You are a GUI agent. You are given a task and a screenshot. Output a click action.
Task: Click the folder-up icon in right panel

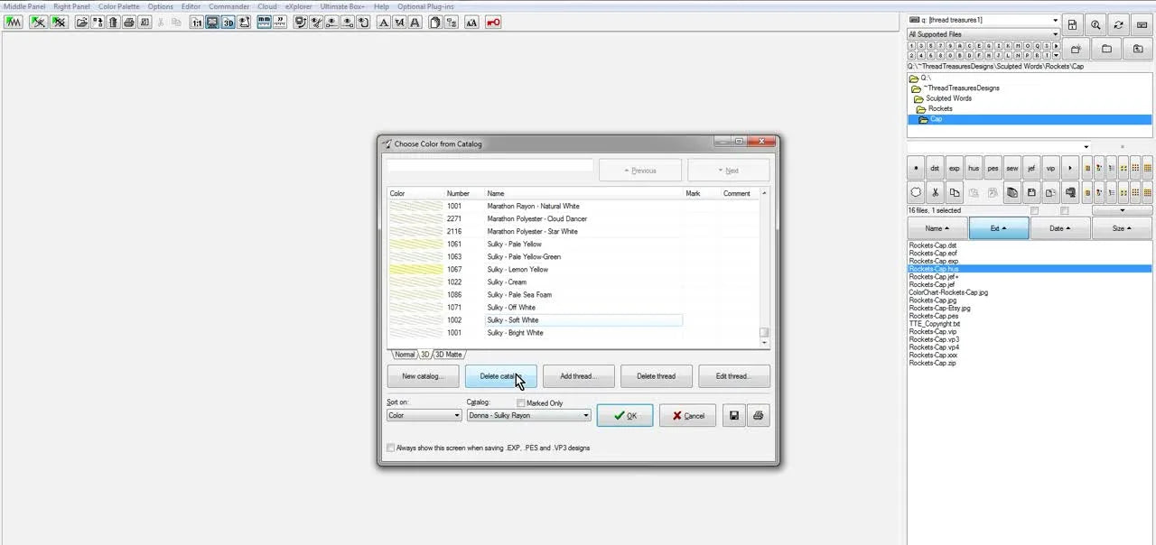[x=1138, y=49]
